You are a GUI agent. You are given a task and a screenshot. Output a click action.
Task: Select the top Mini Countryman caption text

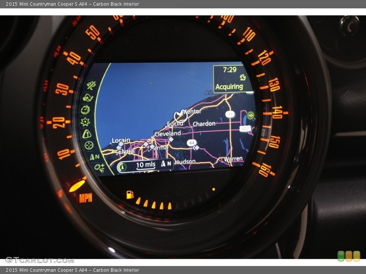72,4
